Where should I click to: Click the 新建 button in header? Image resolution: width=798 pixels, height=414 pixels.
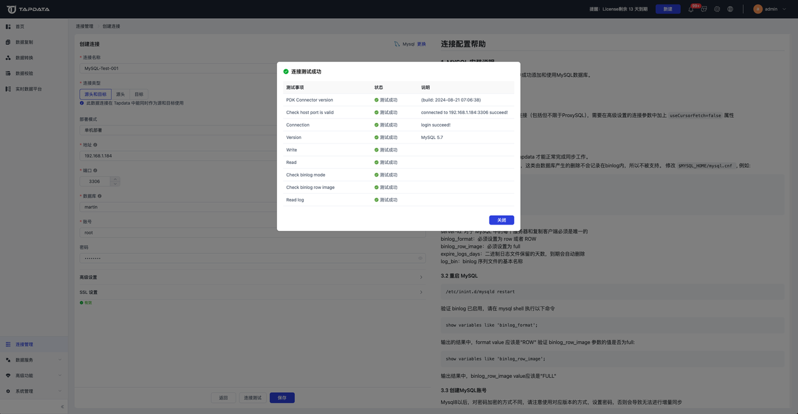(x=668, y=9)
